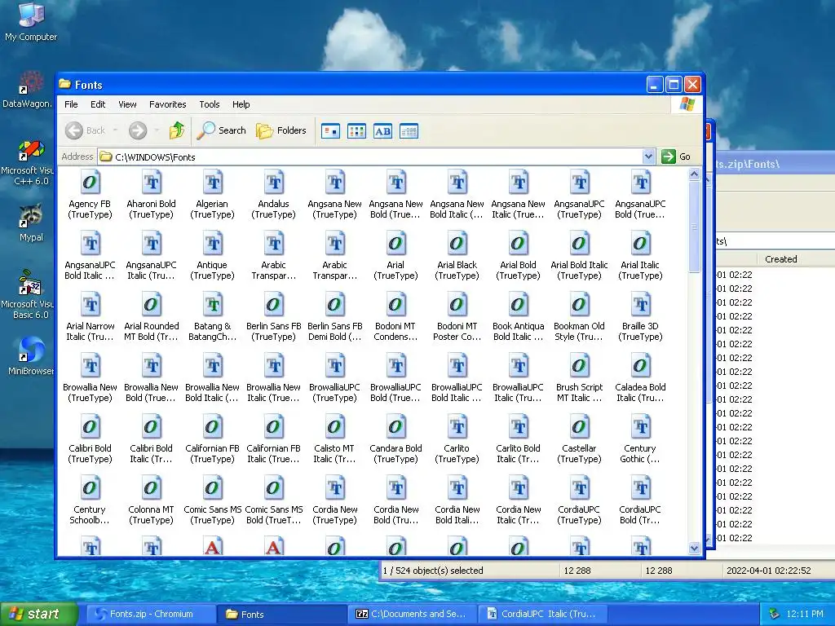Select the Andalus font icon

pos(274,182)
